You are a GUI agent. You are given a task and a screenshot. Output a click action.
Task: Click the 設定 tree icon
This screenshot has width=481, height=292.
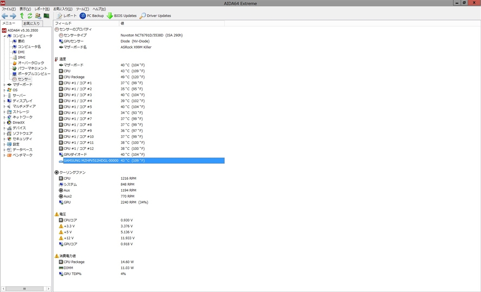[x=9, y=145]
